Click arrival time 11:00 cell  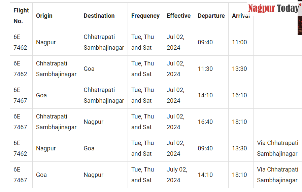239,42
